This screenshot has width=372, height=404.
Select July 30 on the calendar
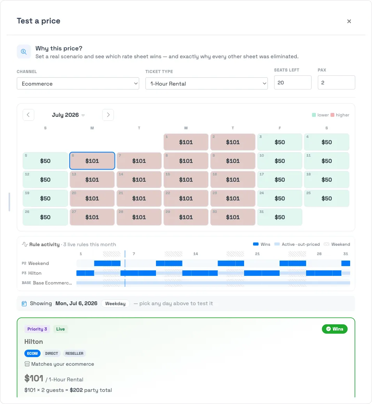click(233, 217)
